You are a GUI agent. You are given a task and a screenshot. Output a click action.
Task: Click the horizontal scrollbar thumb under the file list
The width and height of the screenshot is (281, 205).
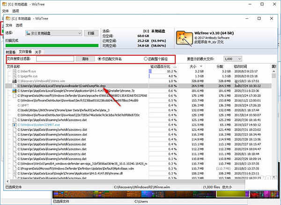(x=127, y=182)
